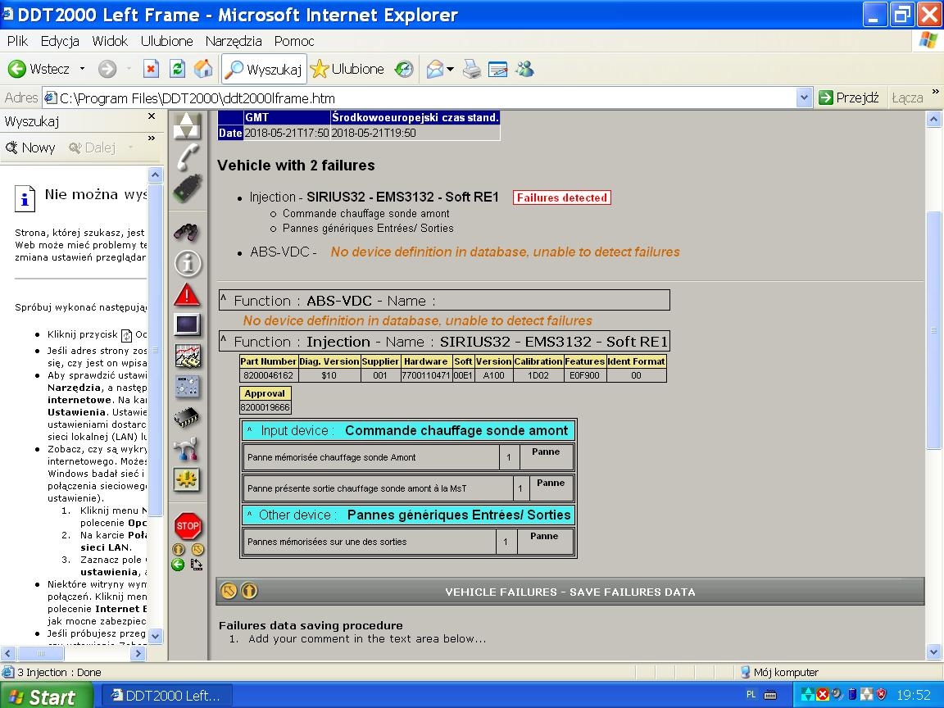Click the hammer and wrench tools icon
Image resolution: width=944 pixels, height=708 pixels.
coord(186,448)
